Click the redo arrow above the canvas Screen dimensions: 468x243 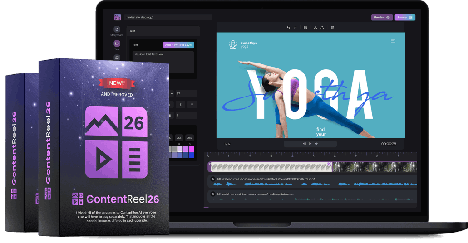(295, 28)
